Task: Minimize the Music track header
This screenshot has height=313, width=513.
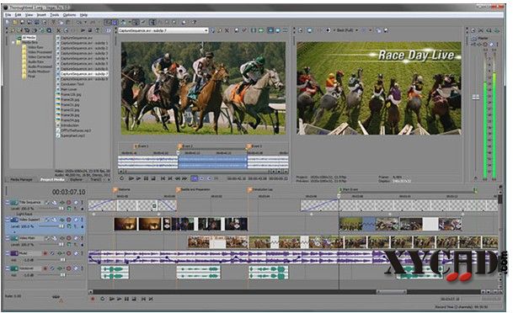Action: point(8,253)
